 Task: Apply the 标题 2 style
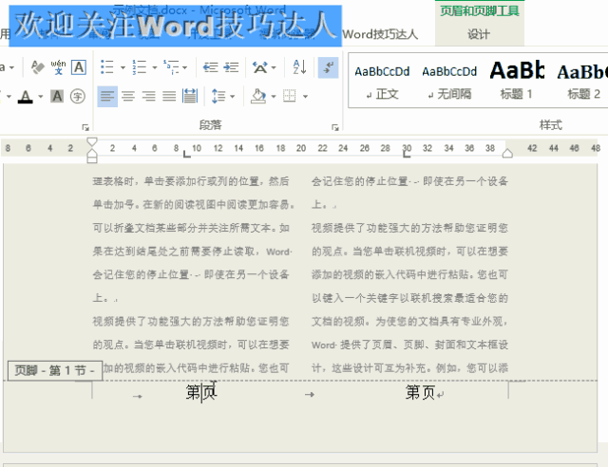click(x=581, y=83)
